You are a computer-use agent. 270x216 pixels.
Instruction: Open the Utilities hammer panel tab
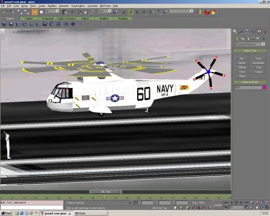click(265, 32)
